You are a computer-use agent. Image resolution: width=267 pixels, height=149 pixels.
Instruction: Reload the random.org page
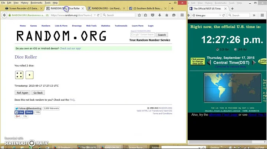(98, 15)
